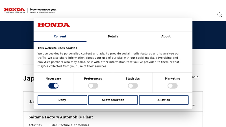Click the How we move you logo
The height and width of the screenshot is (127, 226).
43,10
